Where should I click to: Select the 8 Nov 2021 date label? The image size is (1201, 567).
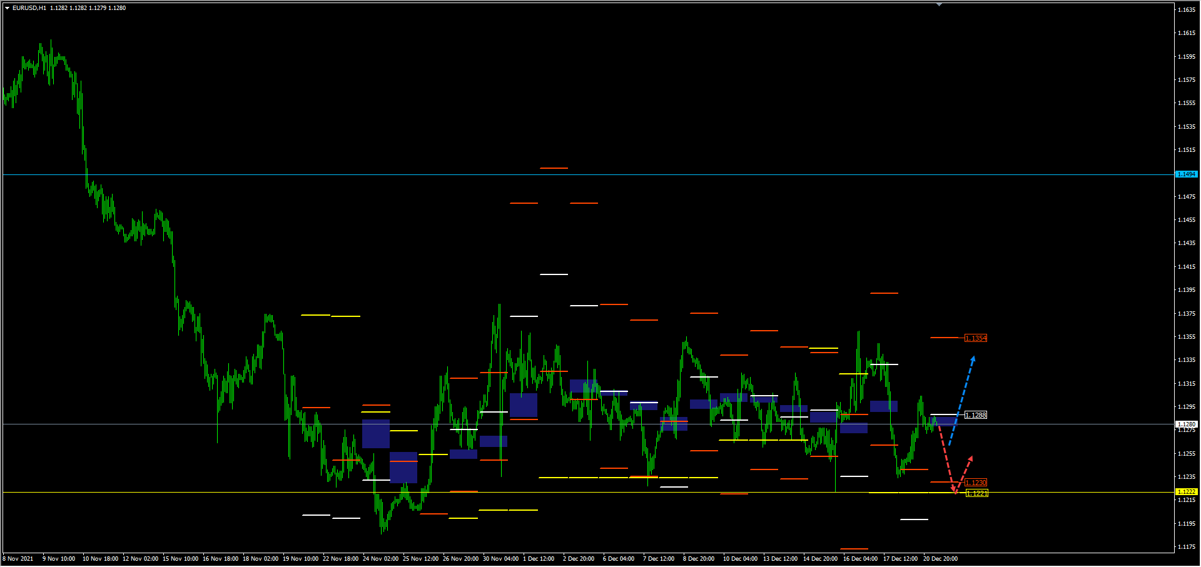[x=18, y=559]
